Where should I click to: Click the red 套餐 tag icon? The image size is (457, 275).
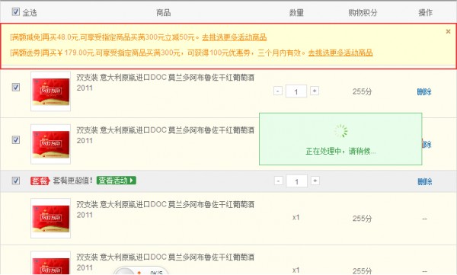pyautogui.click(x=40, y=181)
